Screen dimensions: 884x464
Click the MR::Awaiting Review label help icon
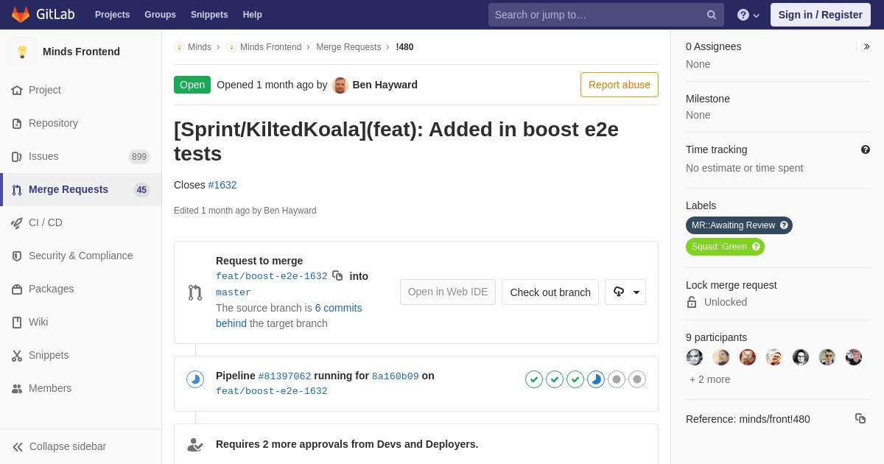click(x=784, y=225)
